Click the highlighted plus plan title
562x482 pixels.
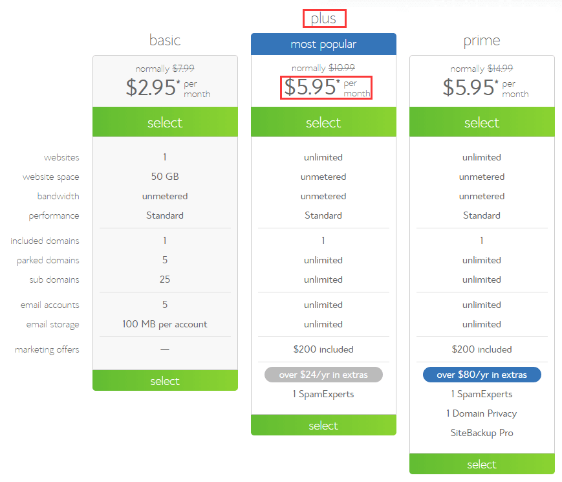click(x=324, y=19)
